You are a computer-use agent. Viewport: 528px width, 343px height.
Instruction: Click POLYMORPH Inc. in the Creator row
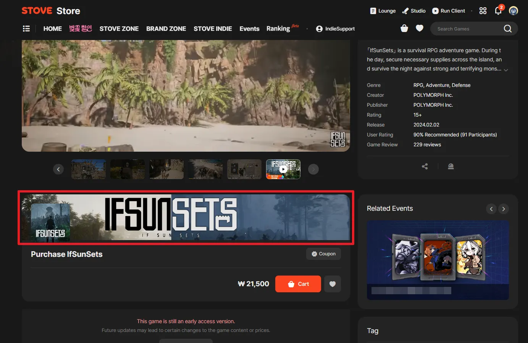click(433, 95)
